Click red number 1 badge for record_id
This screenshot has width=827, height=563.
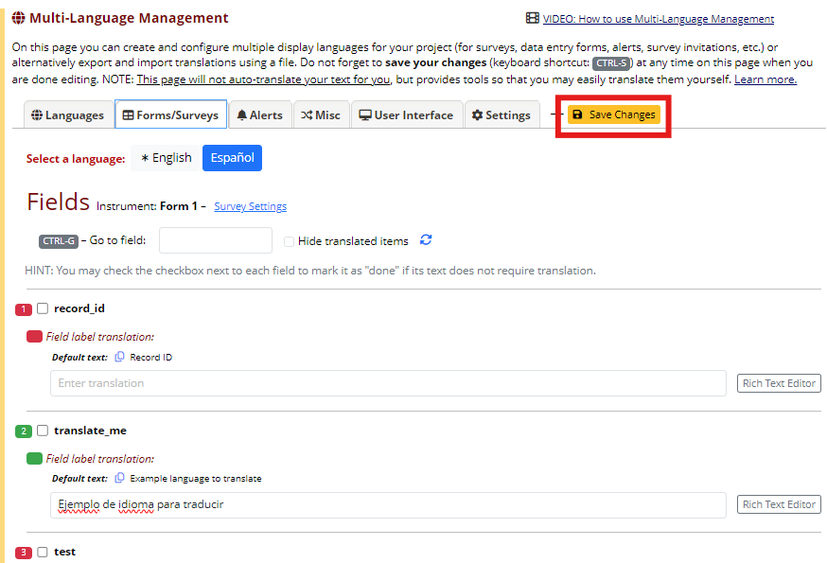[x=24, y=309]
